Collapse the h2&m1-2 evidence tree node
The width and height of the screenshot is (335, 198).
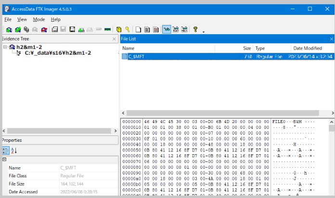(5, 47)
